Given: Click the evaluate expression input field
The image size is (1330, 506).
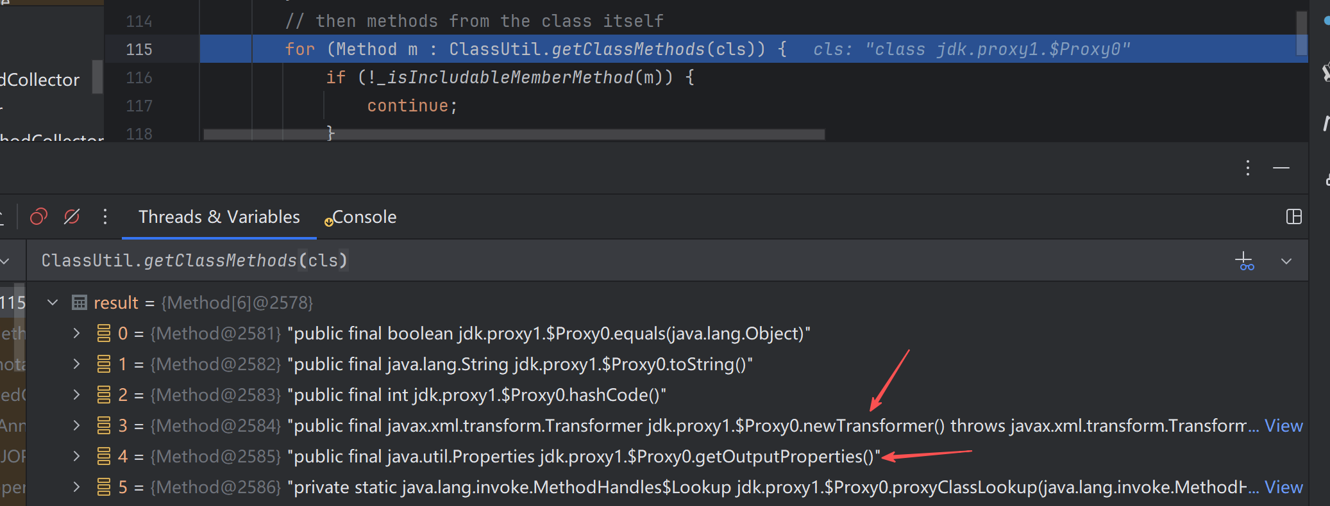Looking at the screenshot, I should pyautogui.click(x=628, y=261).
